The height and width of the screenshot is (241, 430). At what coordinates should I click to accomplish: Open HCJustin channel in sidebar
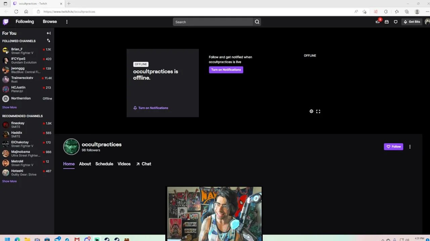click(27, 89)
